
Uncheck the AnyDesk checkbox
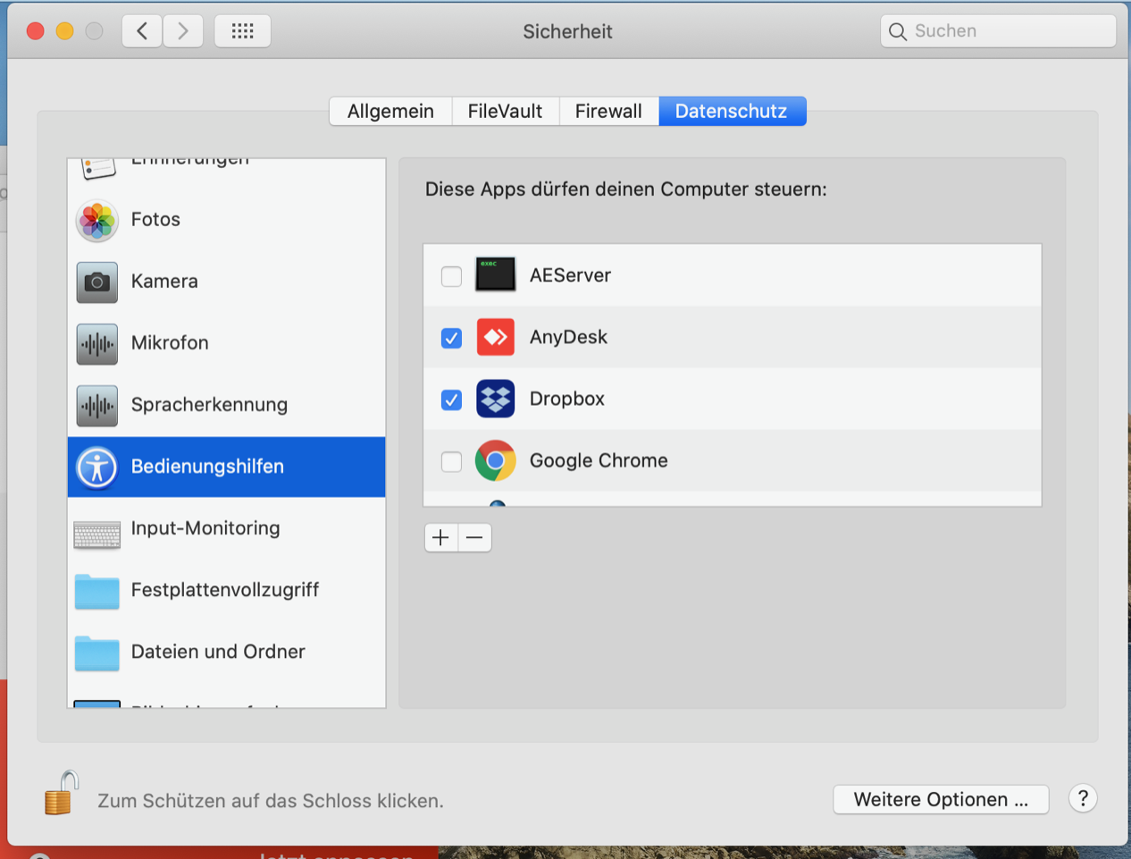(x=452, y=338)
